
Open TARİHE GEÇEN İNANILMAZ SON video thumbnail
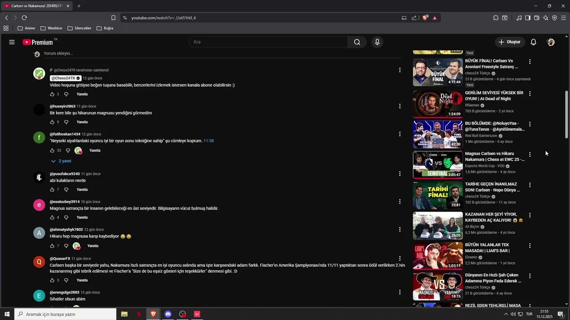click(438, 195)
